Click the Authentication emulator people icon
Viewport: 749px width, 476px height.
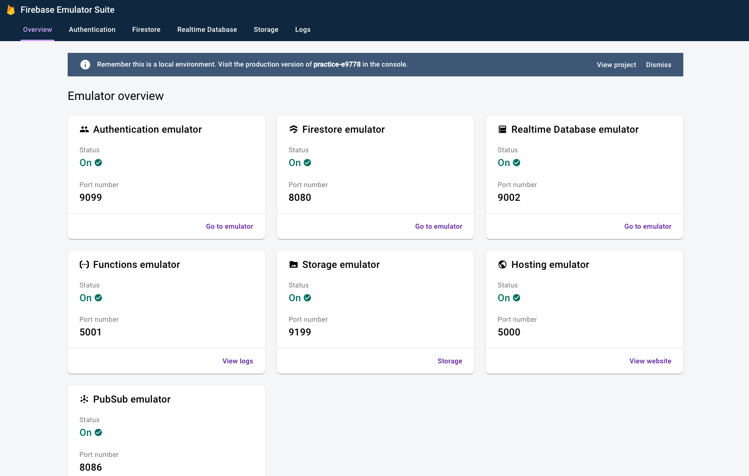[x=84, y=129]
